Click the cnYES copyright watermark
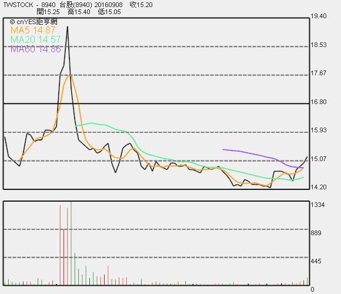The width and height of the screenshot is (341, 294). click(34, 22)
